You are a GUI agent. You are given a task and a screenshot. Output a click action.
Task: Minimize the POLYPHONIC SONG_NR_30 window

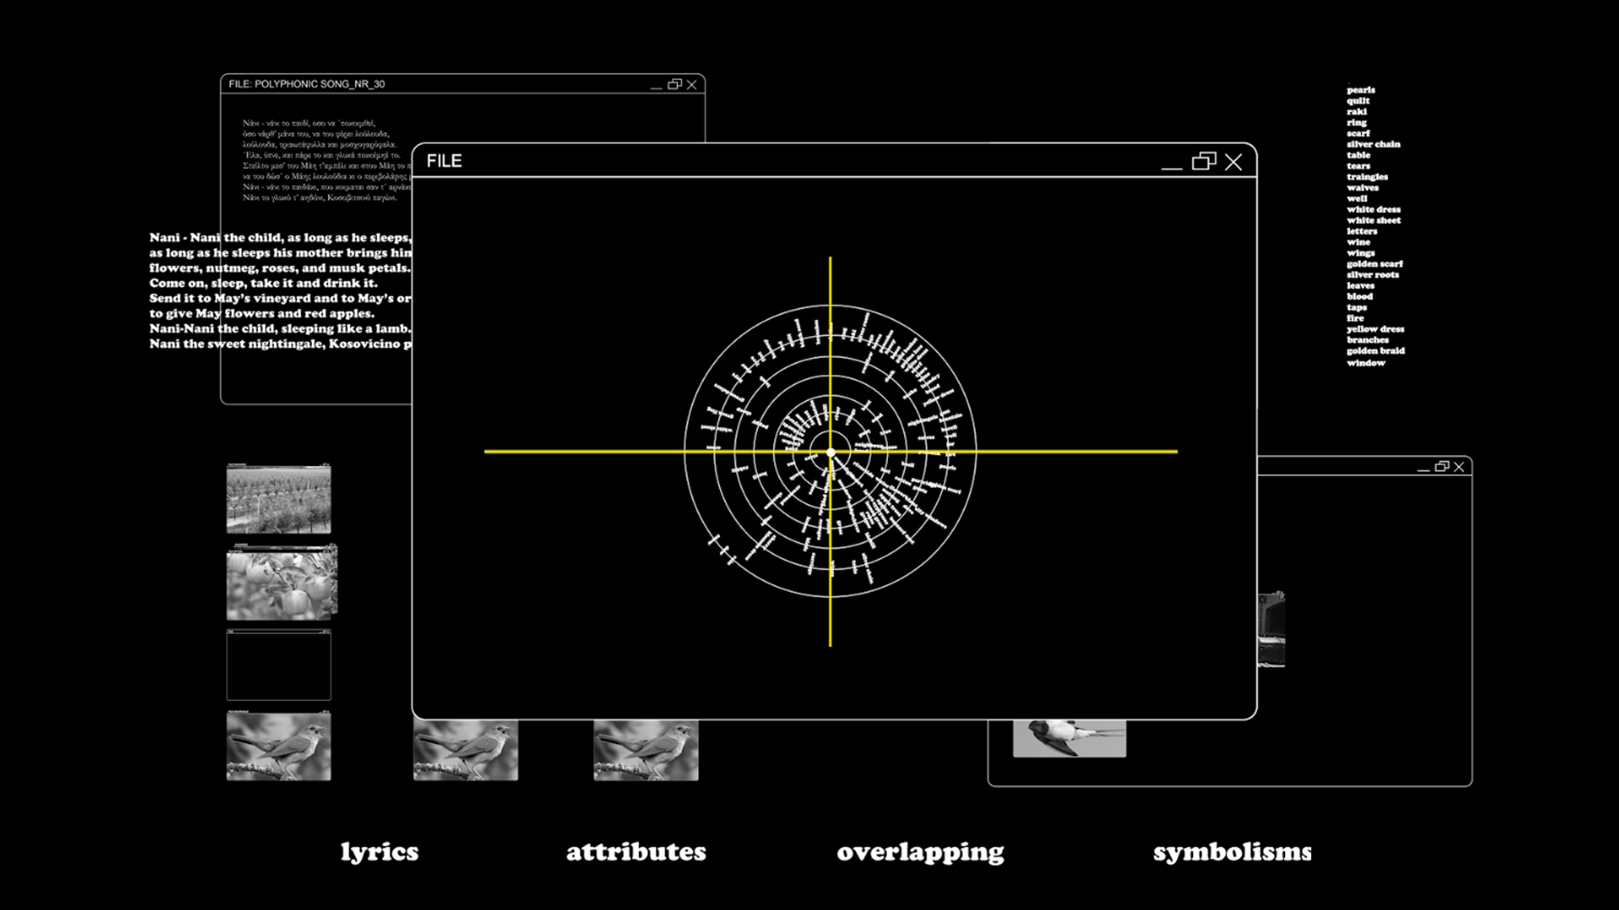tap(656, 85)
